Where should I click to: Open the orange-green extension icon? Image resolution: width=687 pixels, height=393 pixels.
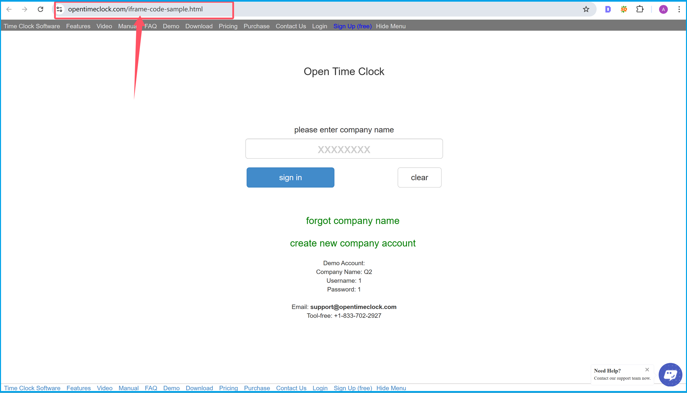tap(624, 9)
